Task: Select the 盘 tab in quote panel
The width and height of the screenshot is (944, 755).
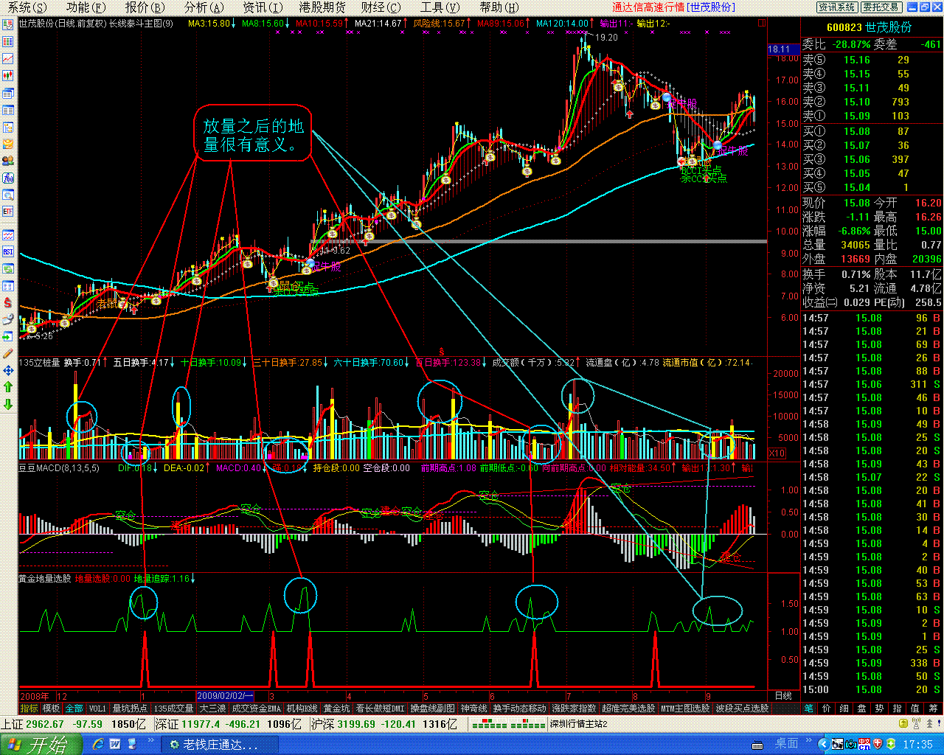Action: [862, 708]
